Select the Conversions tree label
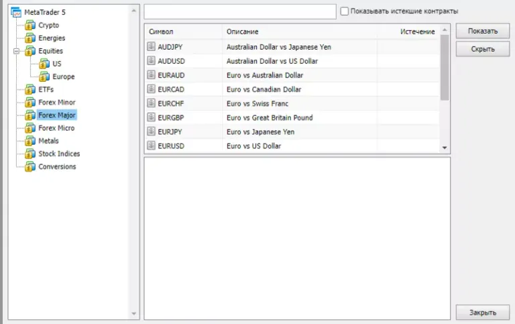 [57, 166]
